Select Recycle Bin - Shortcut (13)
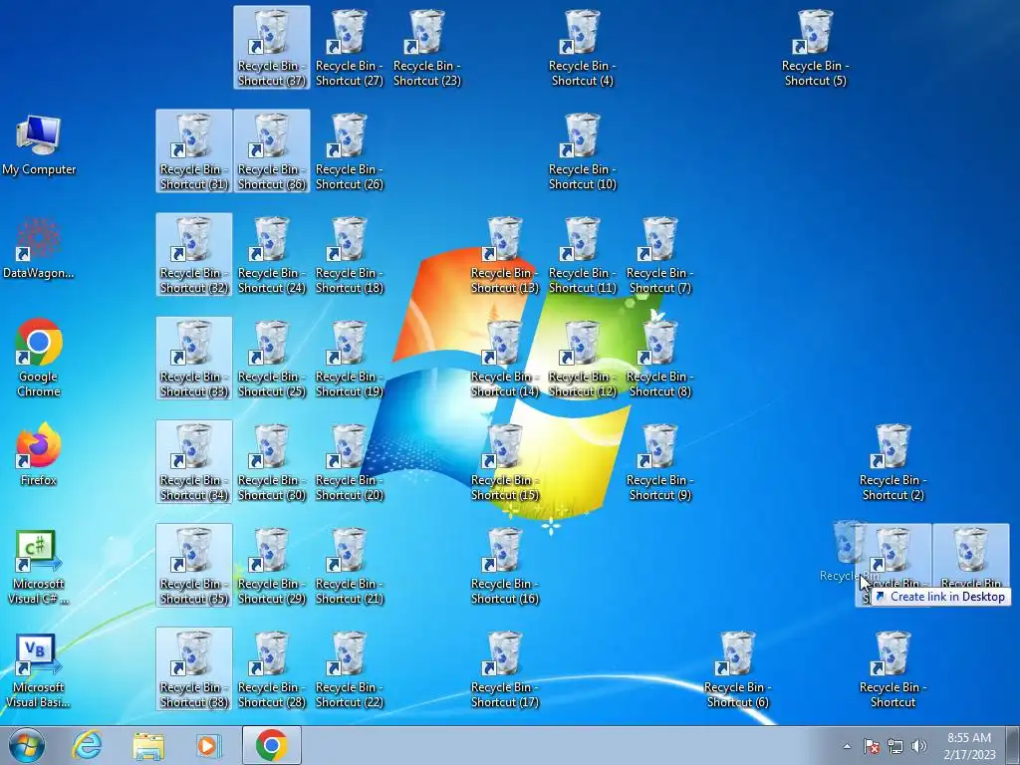Image resolution: width=1020 pixels, height=765 pixels. click(x=505, y=254)
